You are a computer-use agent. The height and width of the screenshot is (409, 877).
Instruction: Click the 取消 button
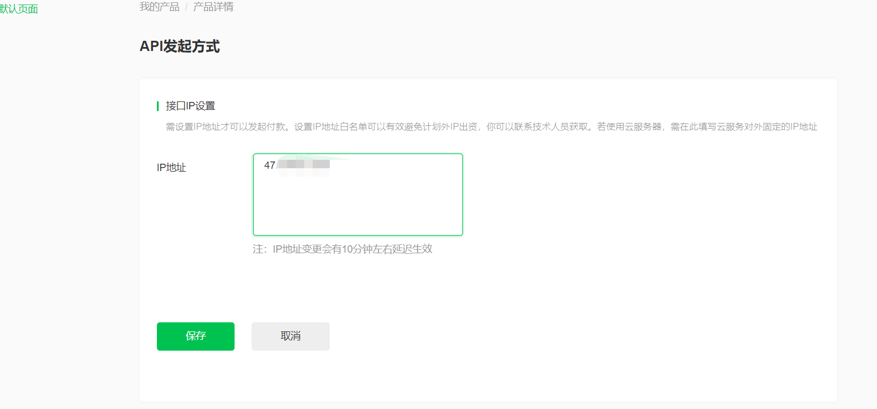[291, 336]
